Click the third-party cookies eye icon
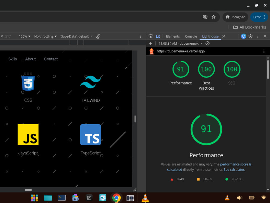This screenshot has height=203, width=270. [205, 17]
